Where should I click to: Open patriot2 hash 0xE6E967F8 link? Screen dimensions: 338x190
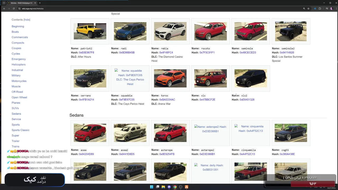click(86, 53)
